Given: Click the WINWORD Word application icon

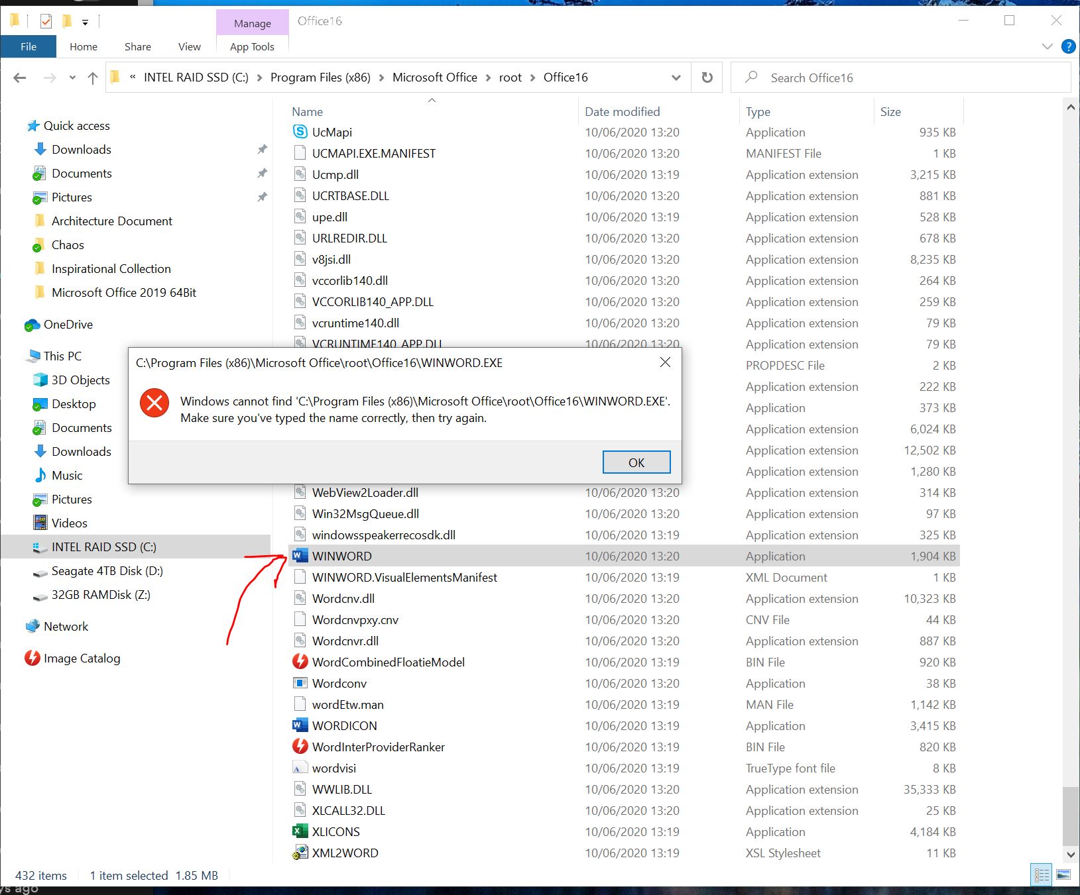Looking at the screenshot, I should (300, 556).
